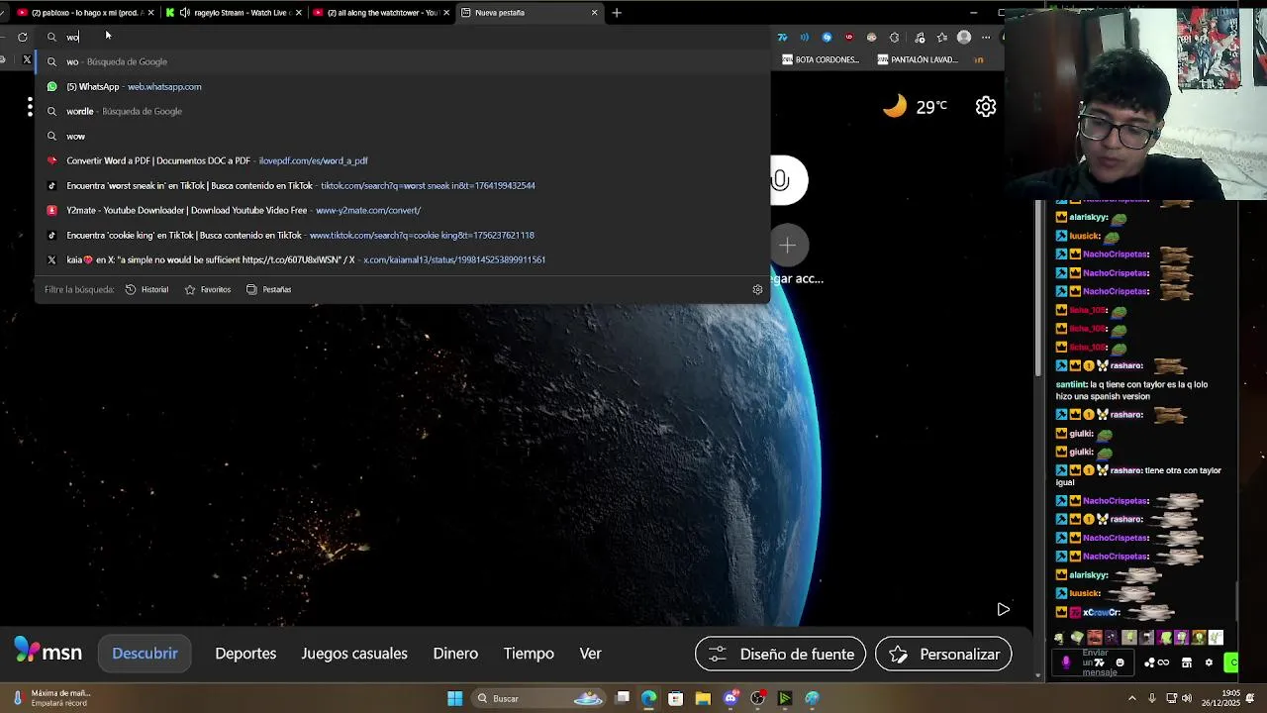Switch to the rageylo Stream Kick tab
Viewport: 1267px width, 713px height.
pos(236,13)
